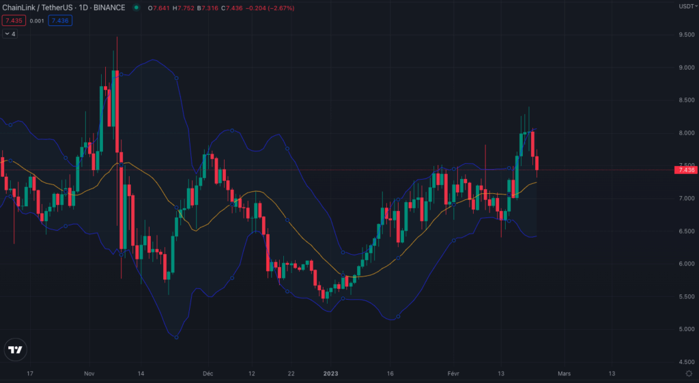Click the Déc label on time axis
The height and width of the screenshot is (383, 699).
pos(208,374)
